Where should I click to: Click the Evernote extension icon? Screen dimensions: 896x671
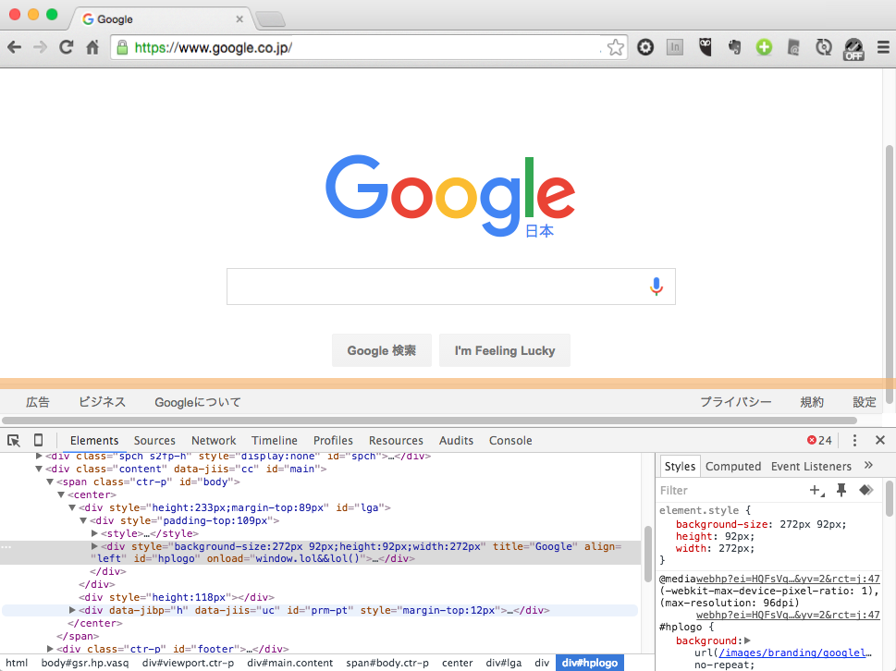[x=734, y=47]
